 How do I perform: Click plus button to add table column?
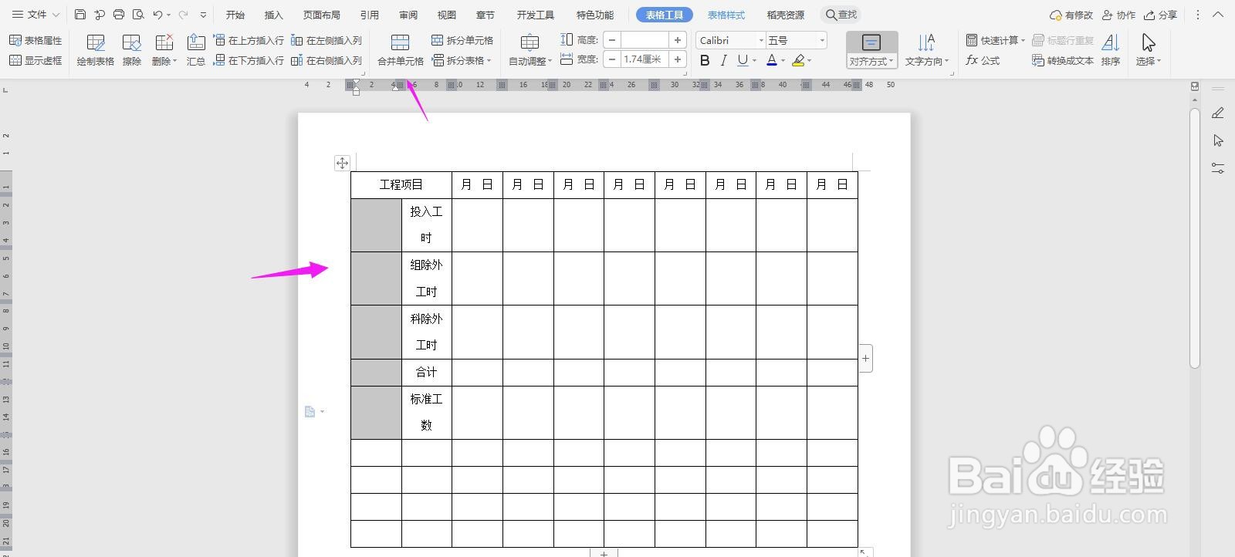866,358
